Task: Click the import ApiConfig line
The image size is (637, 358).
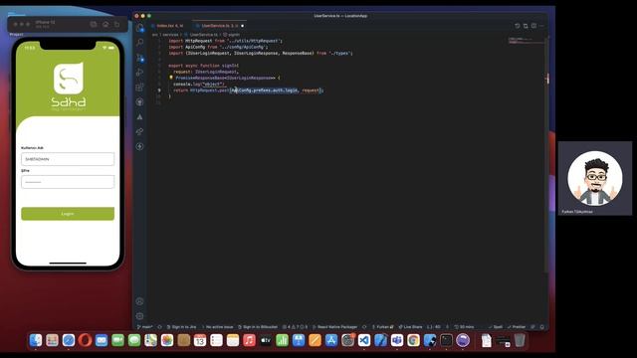Action: point(218,47)
